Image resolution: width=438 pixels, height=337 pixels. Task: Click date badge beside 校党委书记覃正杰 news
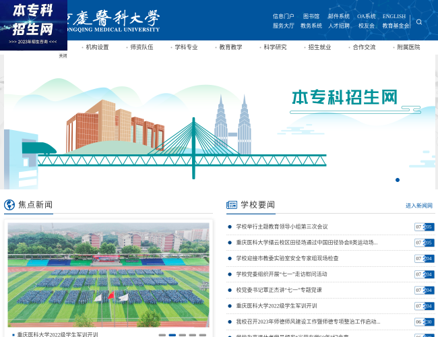pos(425,290)
